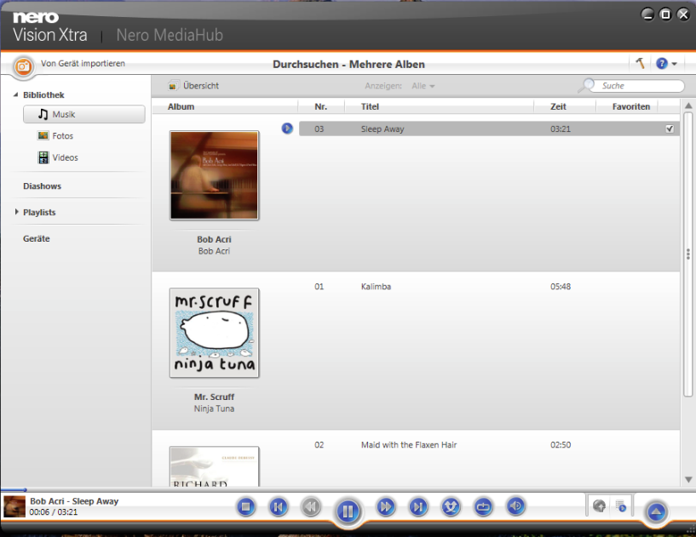
Task: Skip to the previous track
Action: pyautogui.click(x=277, y=507)
